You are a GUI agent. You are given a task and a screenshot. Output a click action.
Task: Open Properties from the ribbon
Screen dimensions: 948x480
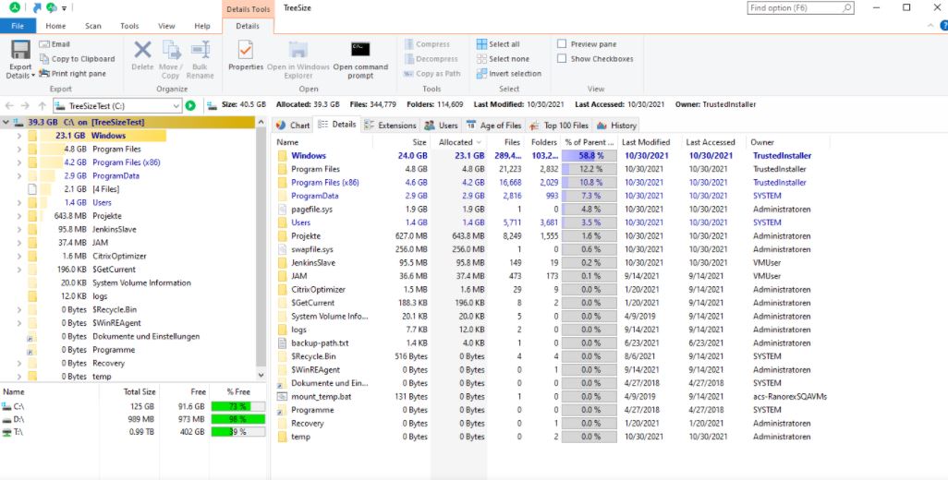coord(246,55)
